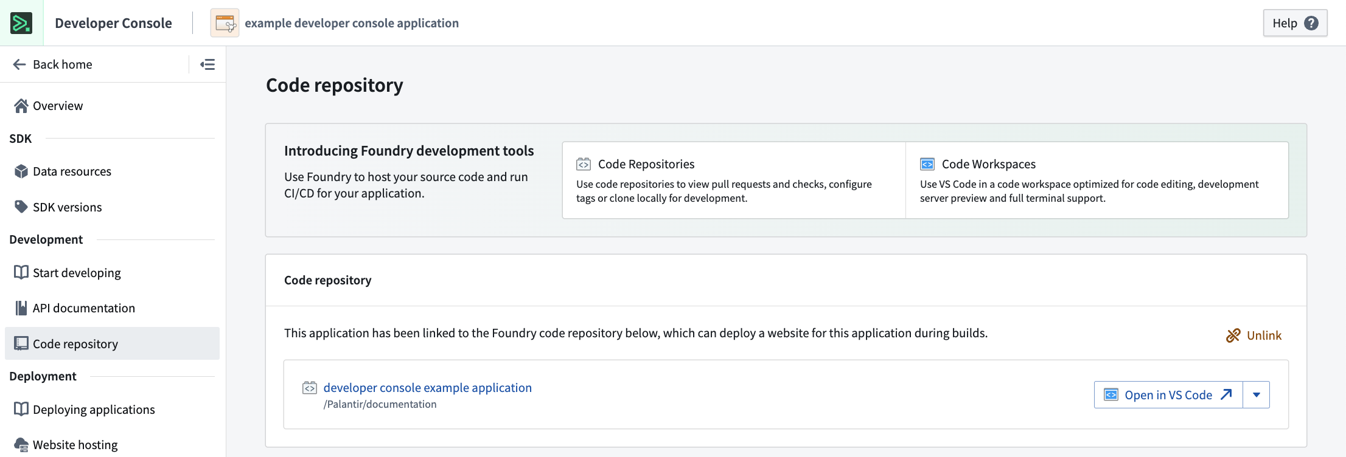The width and height of the screenshot is (1346, 457).
Task: Click the Code Workspaces card icon
Action: pyautogui.click(x=927, y=164)
